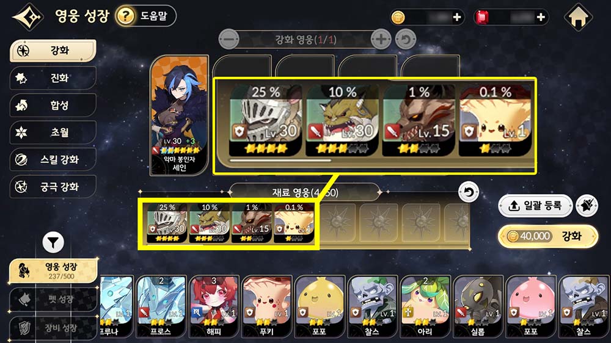Confirm 강화 for 40,000 gold
Image resolution: width=611 pixels, height=343 pixels.
pyautogui.click(x=548, y=236)
